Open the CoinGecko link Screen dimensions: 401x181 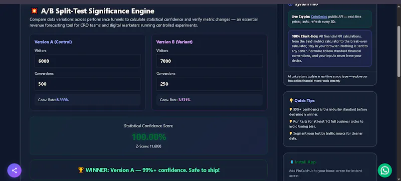[x=319, y=17]
